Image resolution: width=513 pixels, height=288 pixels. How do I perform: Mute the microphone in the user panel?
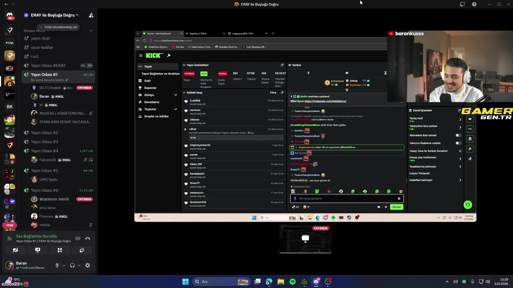tap(57, 265)
